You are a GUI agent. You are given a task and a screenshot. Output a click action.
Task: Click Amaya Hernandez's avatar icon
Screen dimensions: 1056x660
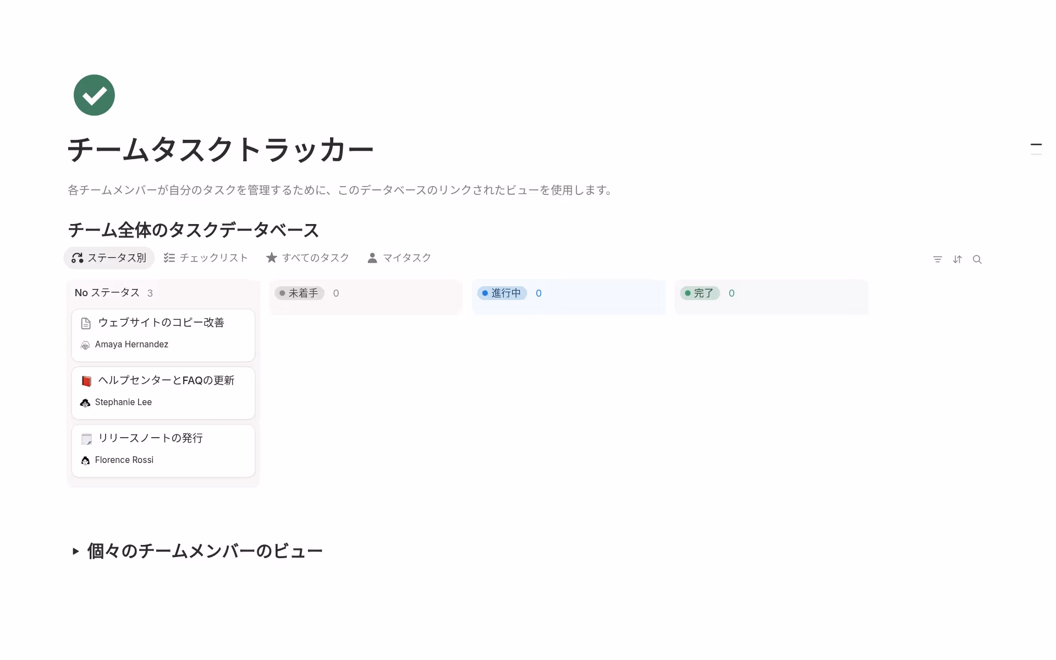tap(85, 345)
